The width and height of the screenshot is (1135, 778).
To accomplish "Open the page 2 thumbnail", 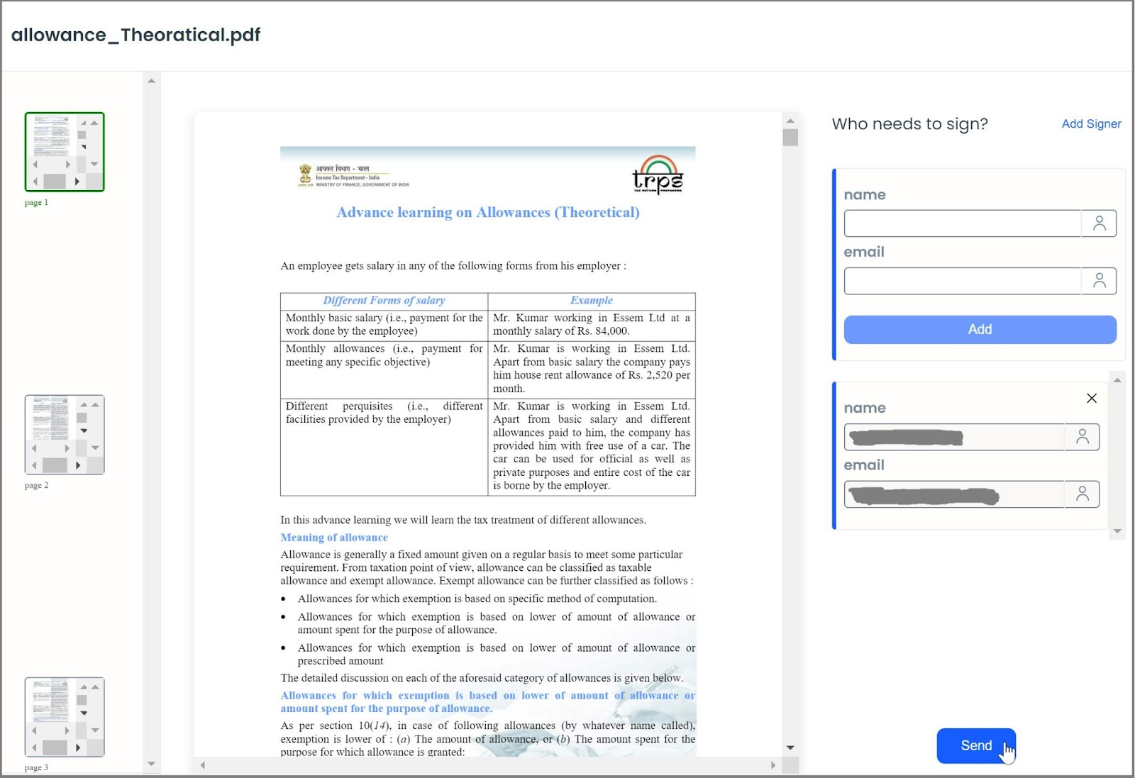I will click(x=65, y=435).
